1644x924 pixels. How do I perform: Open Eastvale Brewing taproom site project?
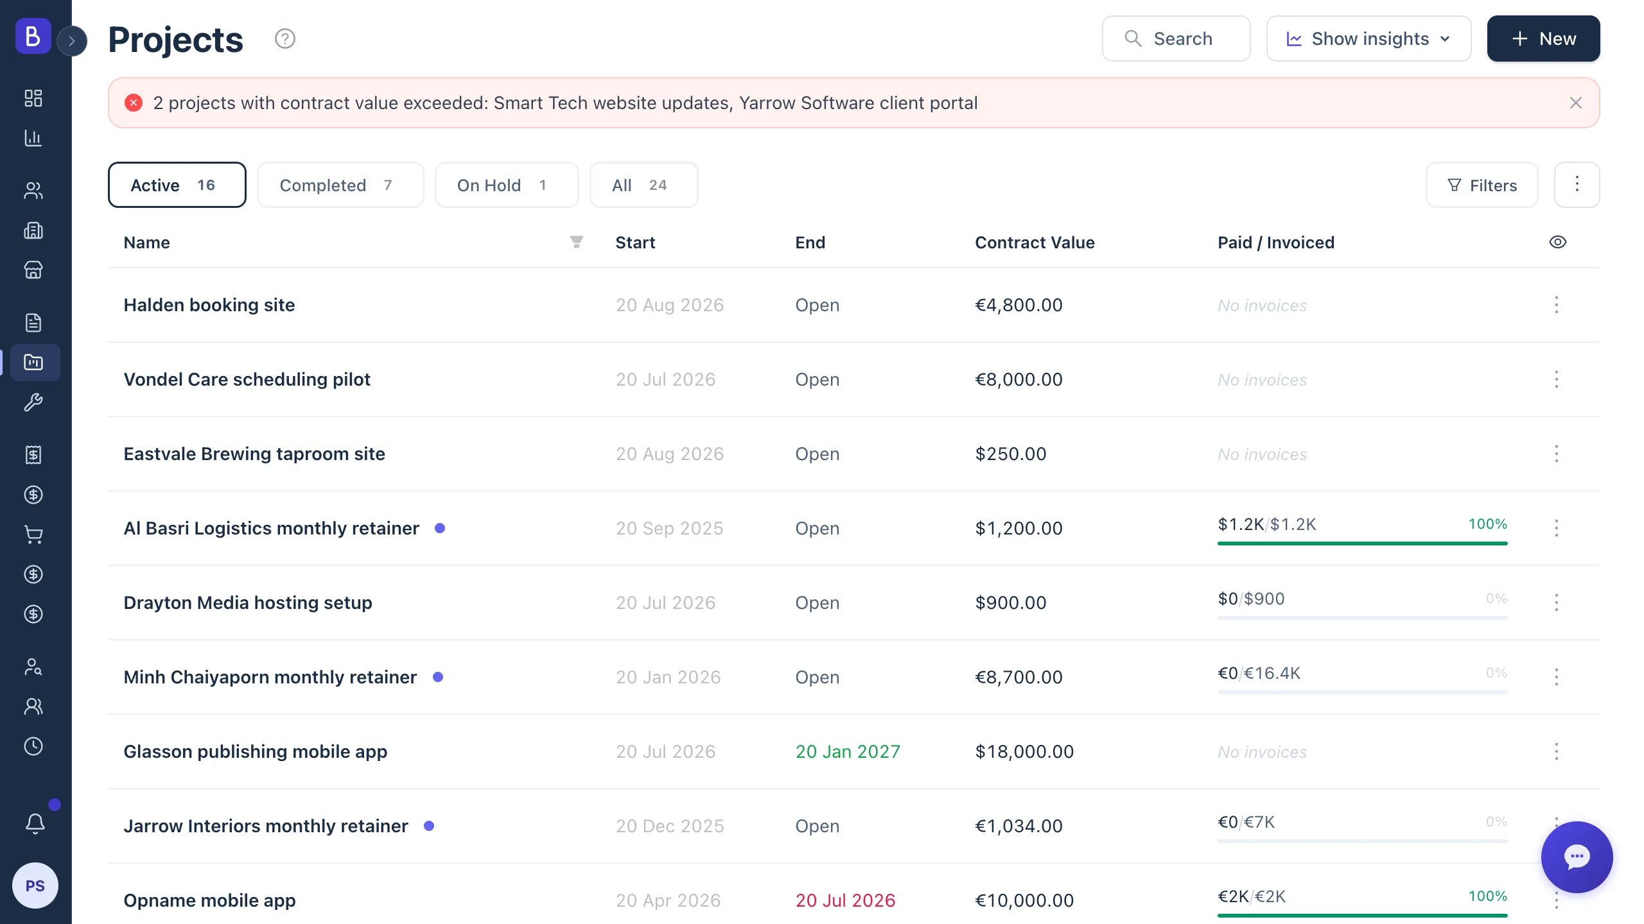[x=254, y=454]
